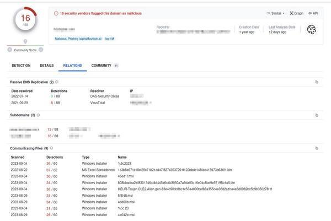Expand the Similar dropdown
This screenshot has height=221, width=331.
tap(275, 13)
